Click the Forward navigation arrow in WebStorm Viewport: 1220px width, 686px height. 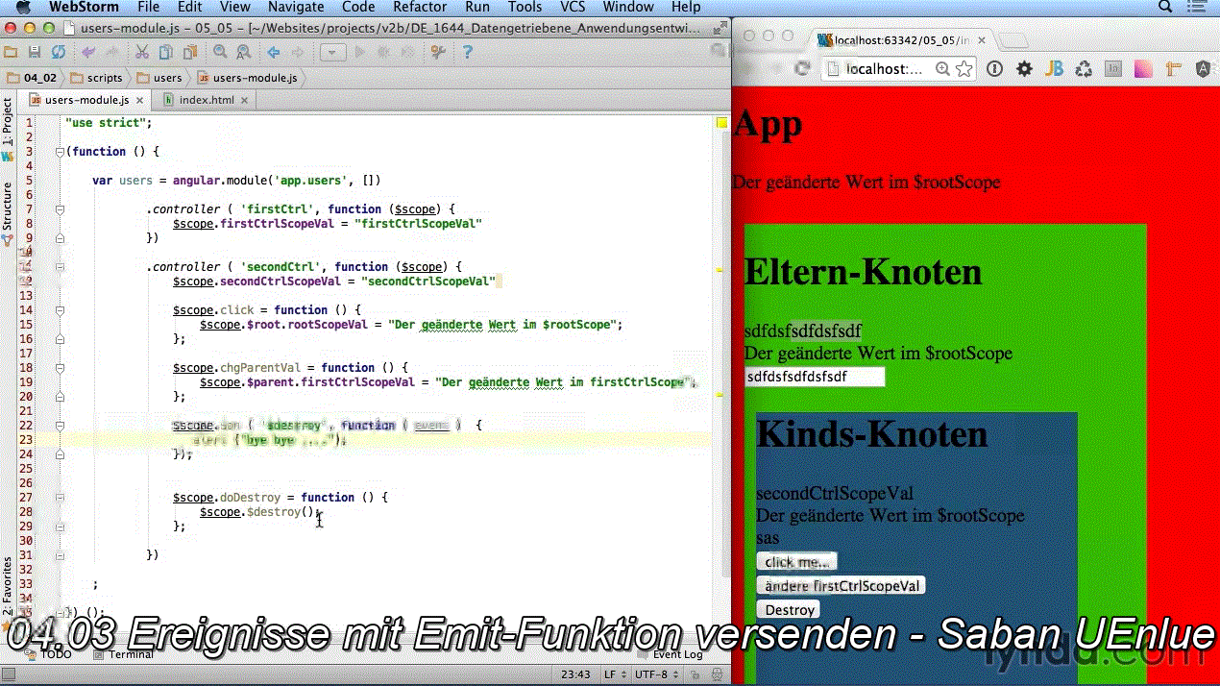coord(298,52)
